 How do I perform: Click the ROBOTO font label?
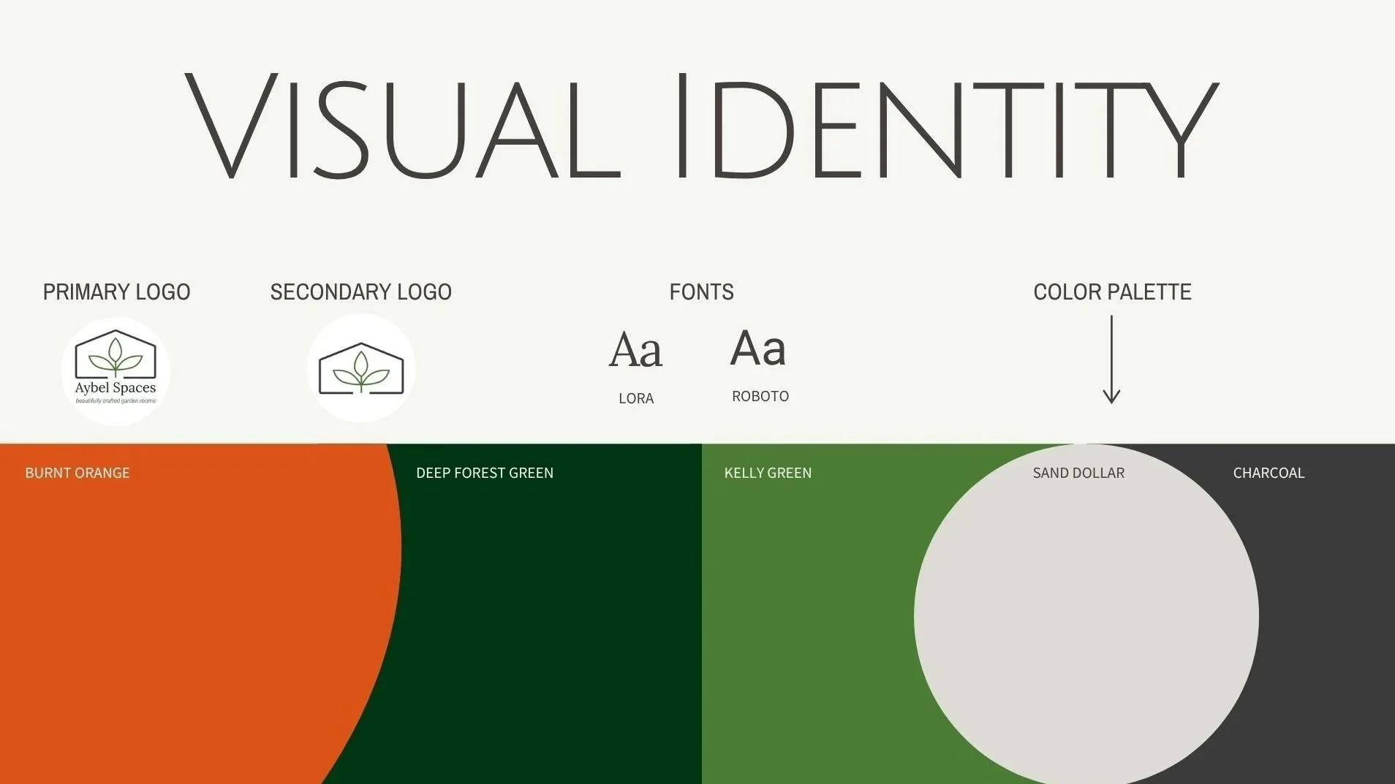point(760,397)
